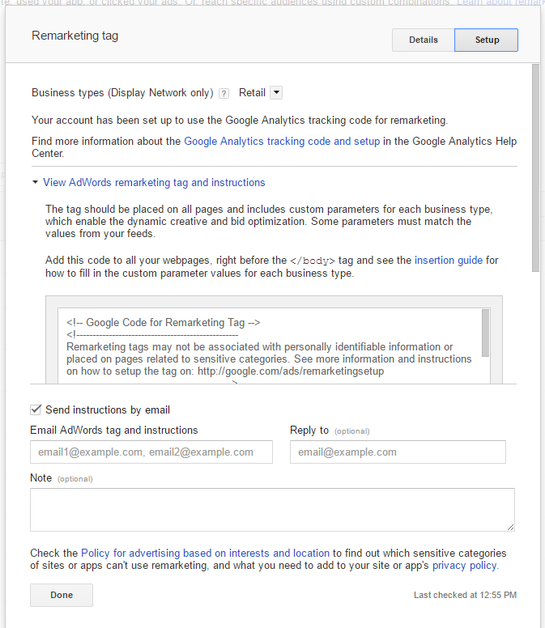Open the insertion guide link
The image size is (545, 628).
point(449,261)
